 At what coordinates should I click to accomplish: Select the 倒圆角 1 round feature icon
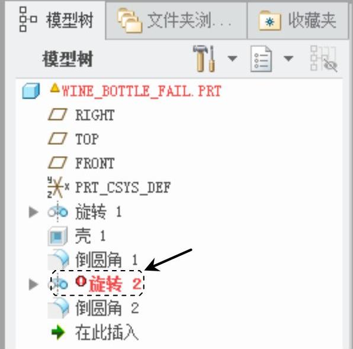click(58, 260)
